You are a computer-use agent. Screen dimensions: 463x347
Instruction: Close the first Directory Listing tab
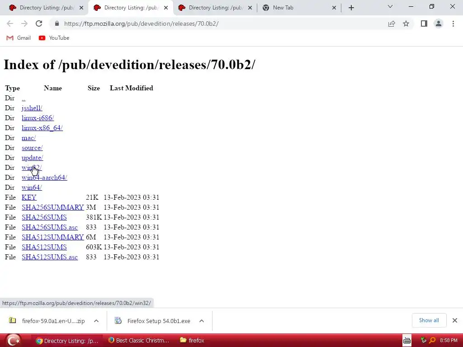click(81, 8)
